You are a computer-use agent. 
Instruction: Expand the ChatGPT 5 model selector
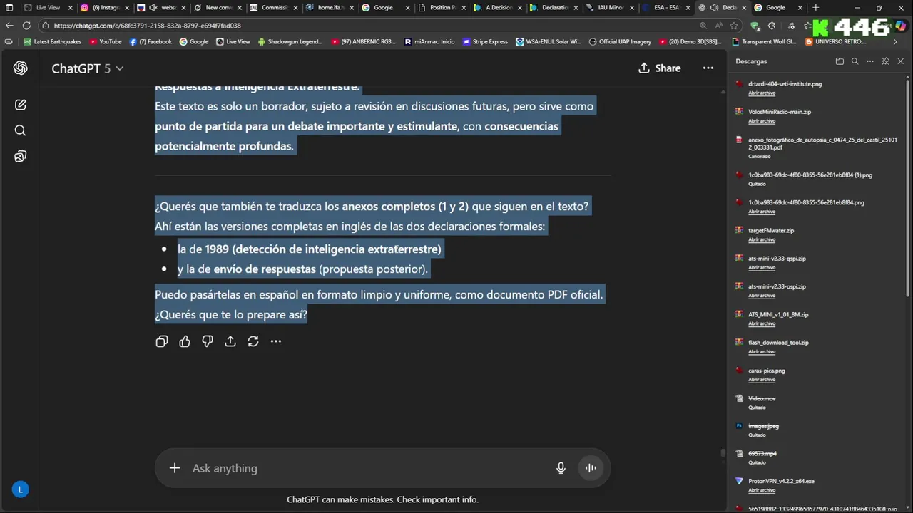[x=87, y=68]
